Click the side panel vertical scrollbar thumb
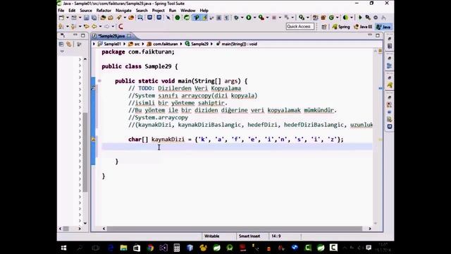The width and height of the screenshot is (451, 254). tap(85, 152)
